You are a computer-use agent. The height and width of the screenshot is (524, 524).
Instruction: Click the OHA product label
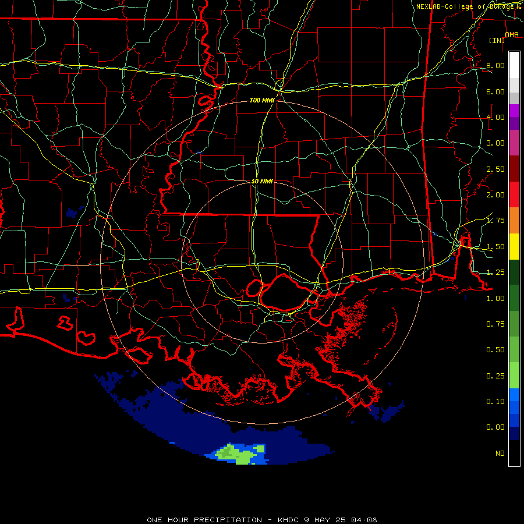pyautogui.click(x=512, y=34)
